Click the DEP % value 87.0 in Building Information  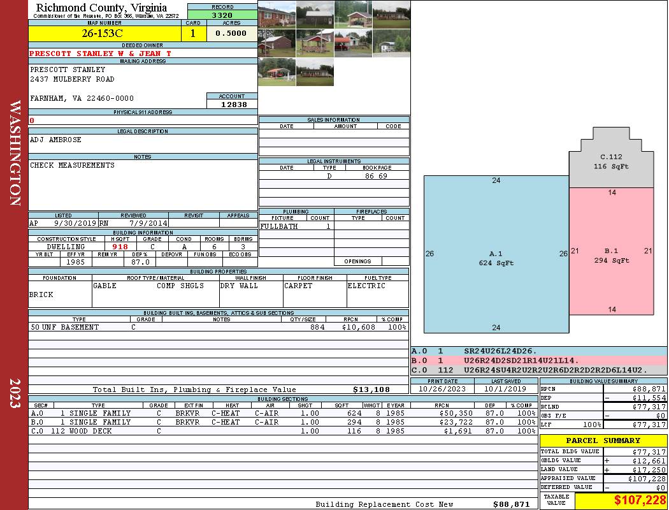[140, 262]
